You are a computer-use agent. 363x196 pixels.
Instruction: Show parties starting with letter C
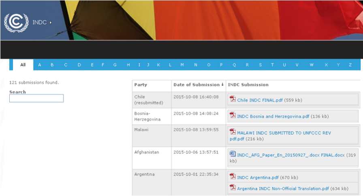[66, 65]
